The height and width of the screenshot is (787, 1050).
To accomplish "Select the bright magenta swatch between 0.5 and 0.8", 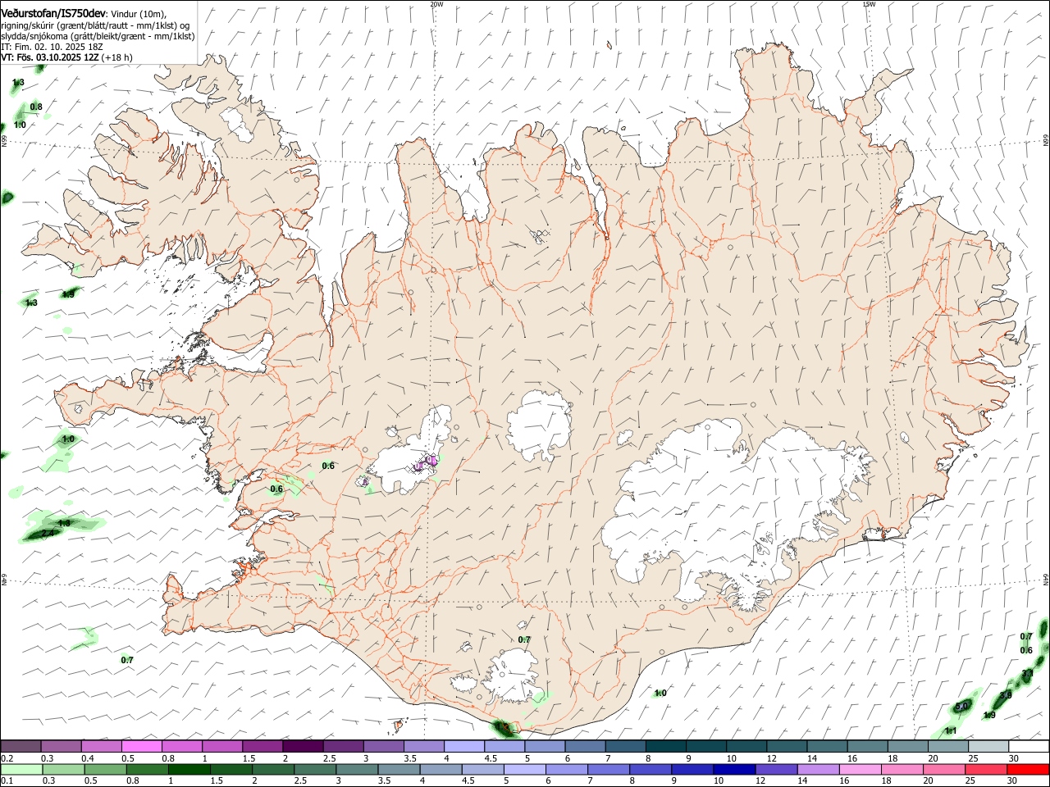I will 142,746.
